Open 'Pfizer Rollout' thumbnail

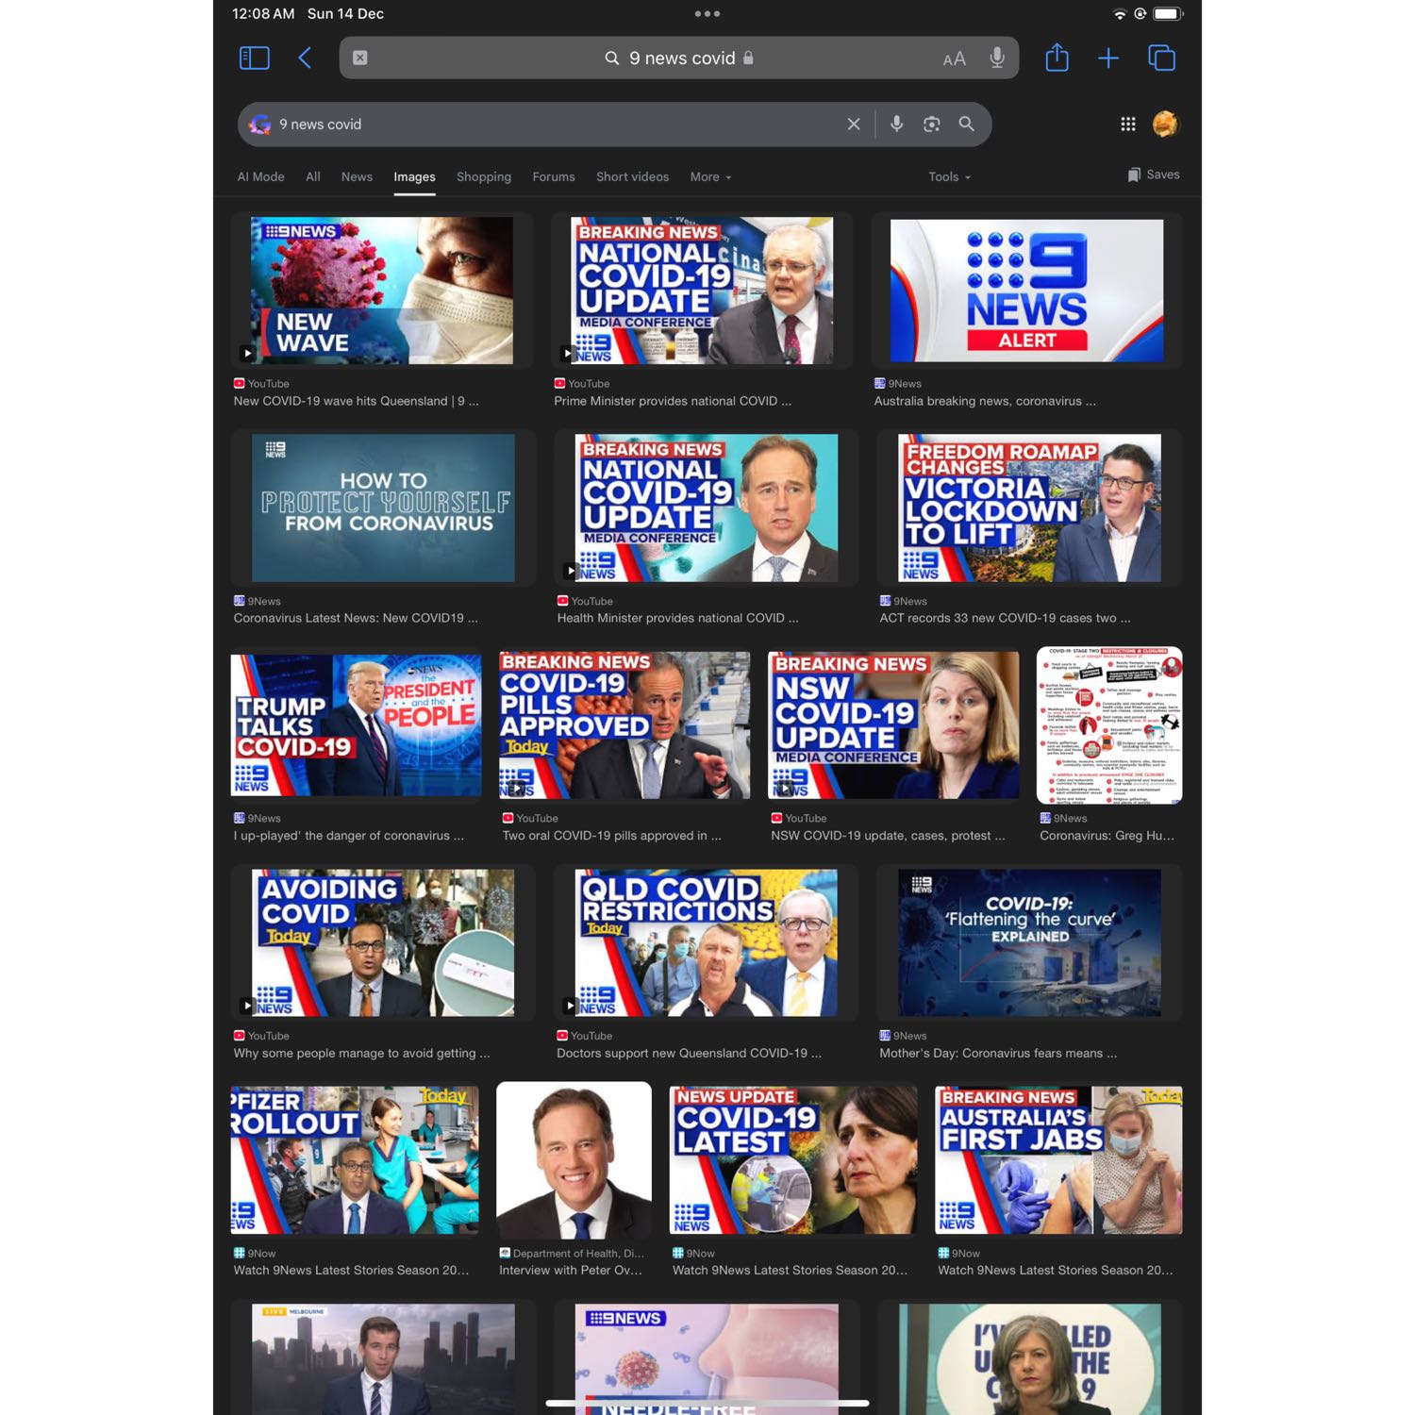tap(355, 1160)
